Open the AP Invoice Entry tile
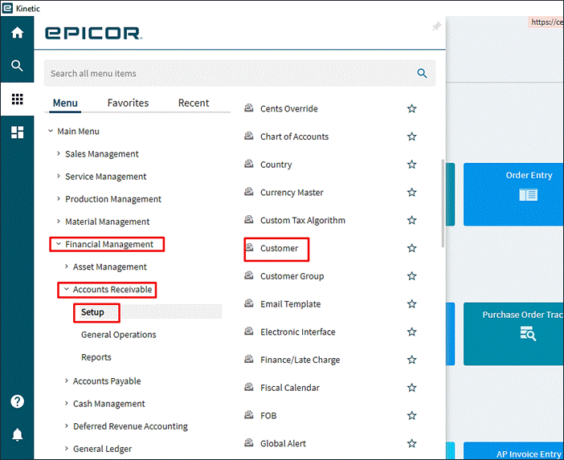The height and width of the screenshot is (460, 564). pos(513,451)
